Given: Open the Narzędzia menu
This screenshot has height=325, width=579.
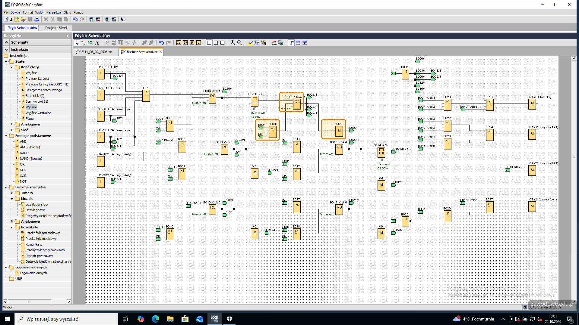Looking at the screenshot, I should click(54, 12).
